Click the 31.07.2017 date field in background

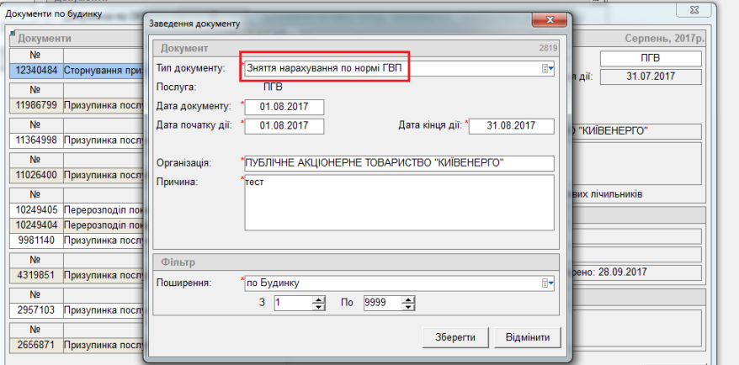[650, 77]
